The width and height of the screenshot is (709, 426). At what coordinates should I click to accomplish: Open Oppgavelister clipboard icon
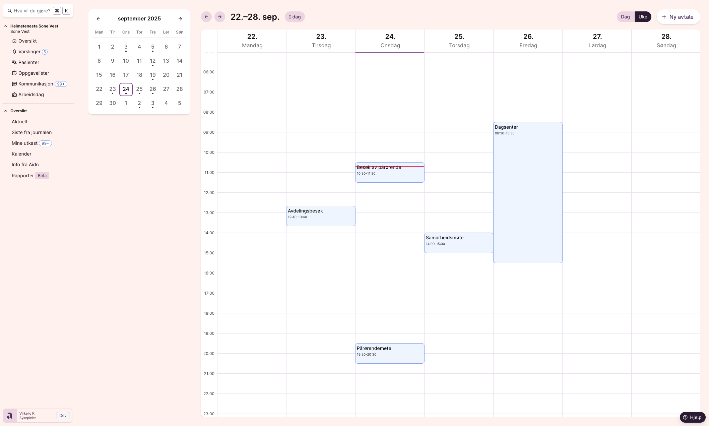click(14, 73)
